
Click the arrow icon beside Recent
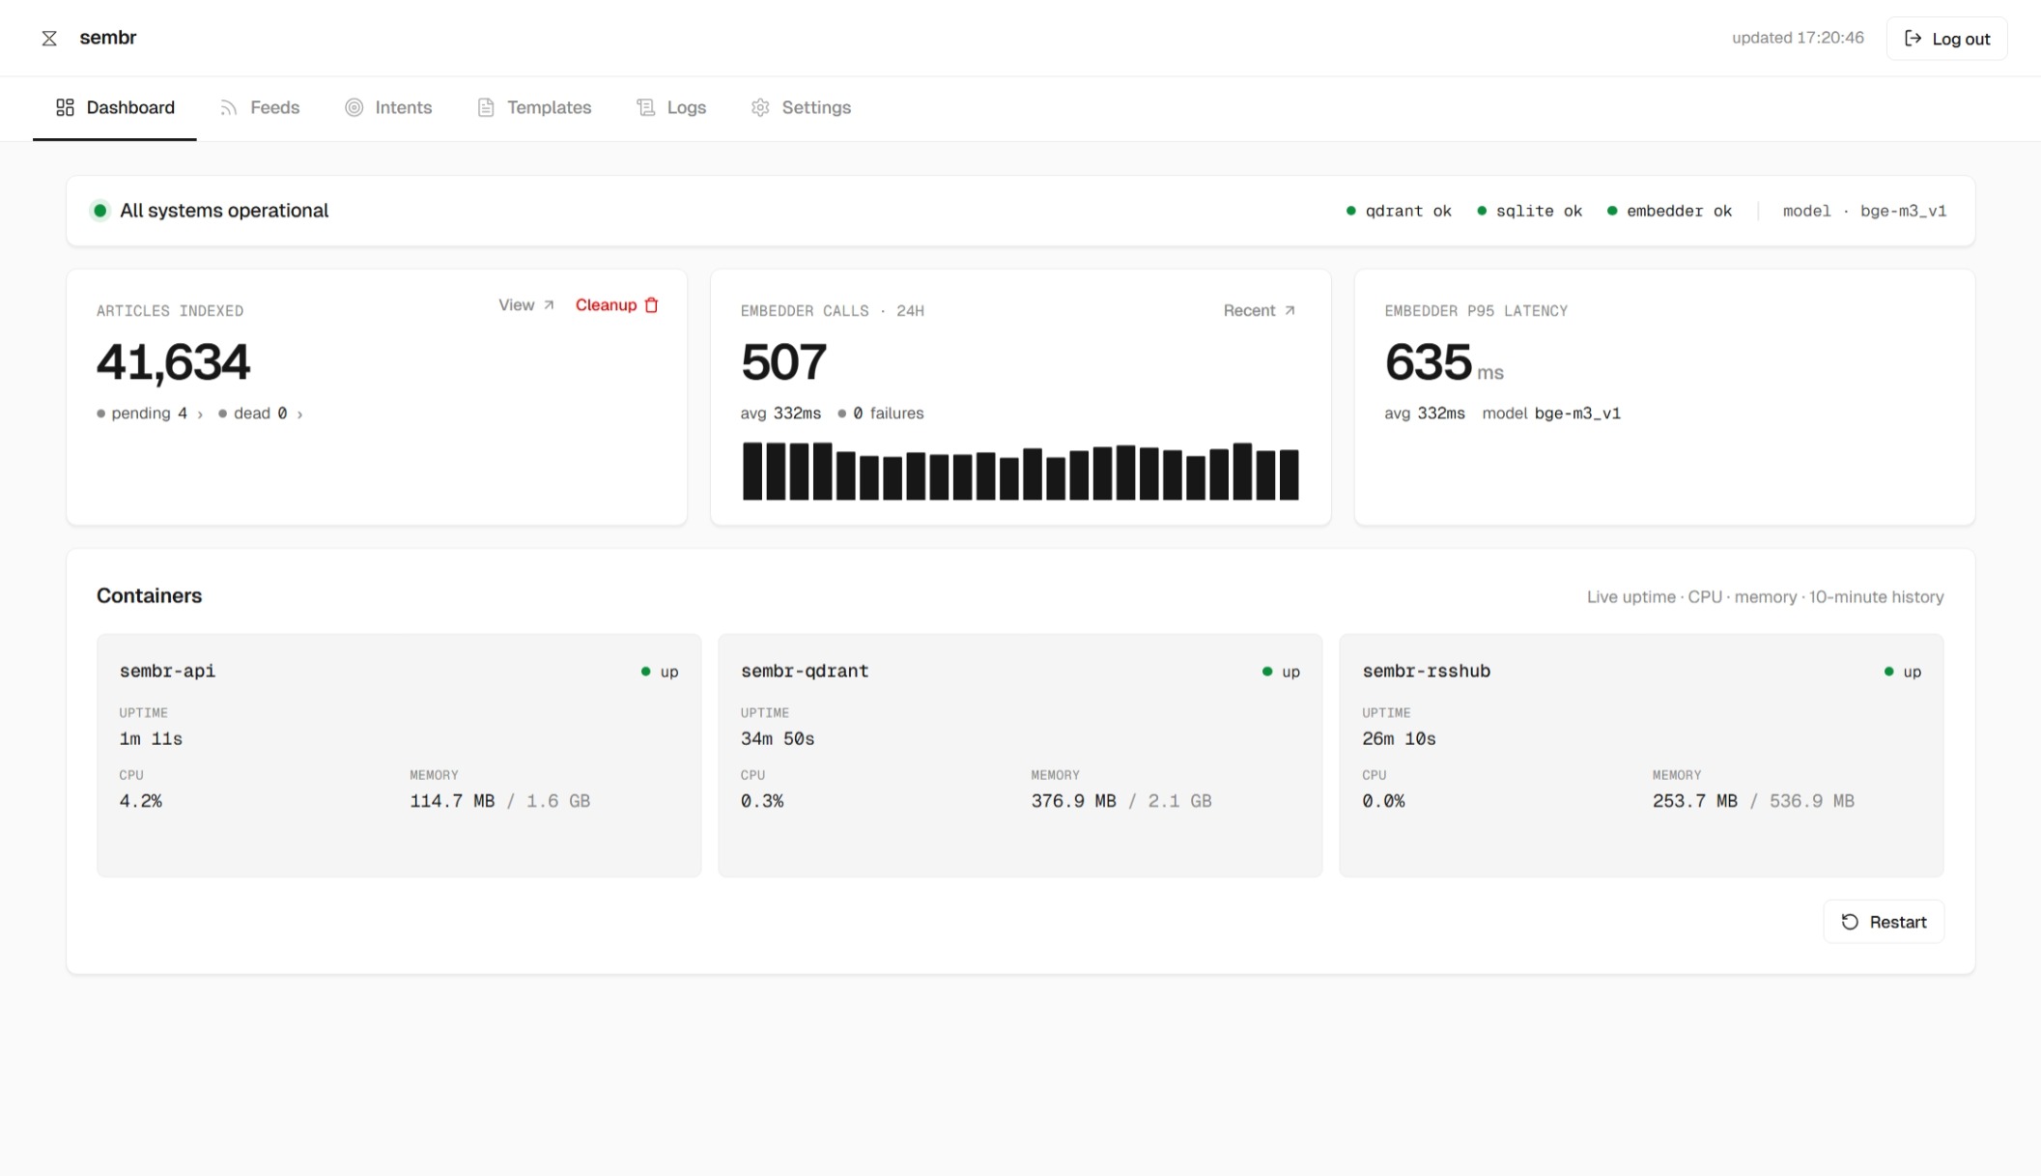coord(1289,310)
